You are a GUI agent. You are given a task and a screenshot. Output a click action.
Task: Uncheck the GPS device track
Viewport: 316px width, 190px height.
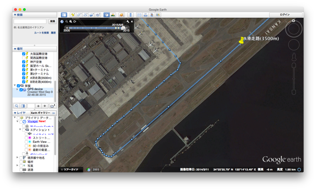coord(21,90)
